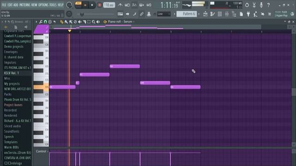Click the browser search magnifier icon
Viewport: 296px width, 166px height.
tap(12, 22)
